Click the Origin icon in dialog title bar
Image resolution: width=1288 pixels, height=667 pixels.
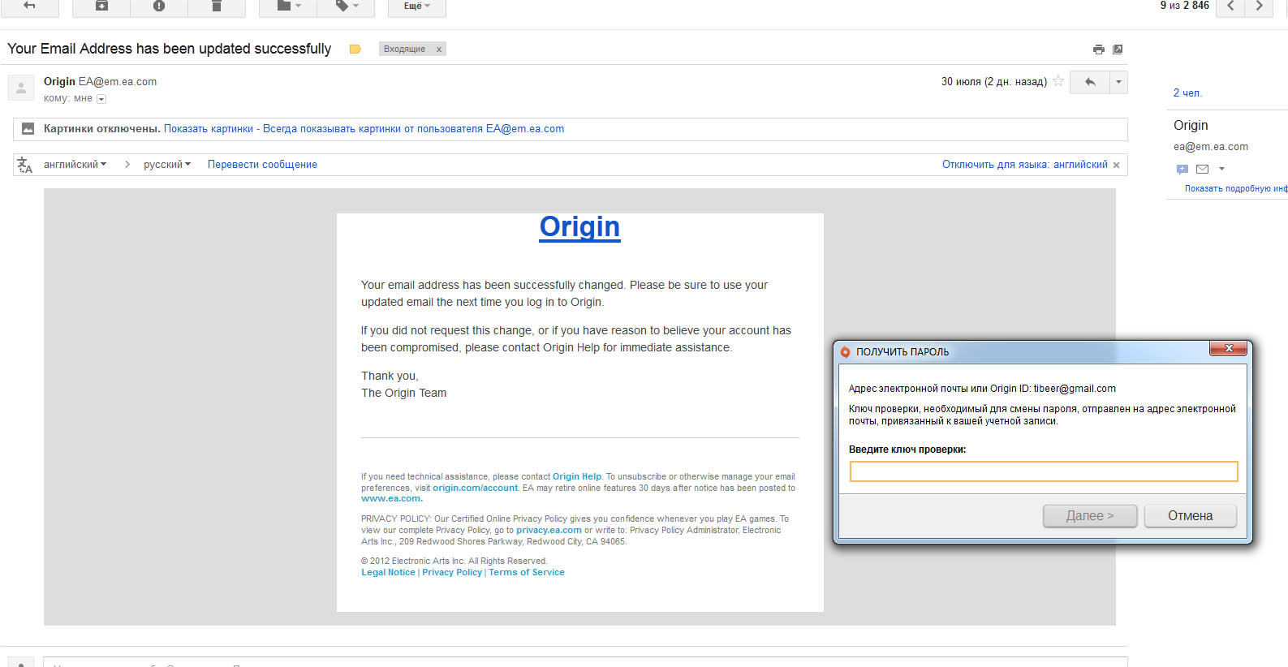pyautogui.click(x=845, y=352)
